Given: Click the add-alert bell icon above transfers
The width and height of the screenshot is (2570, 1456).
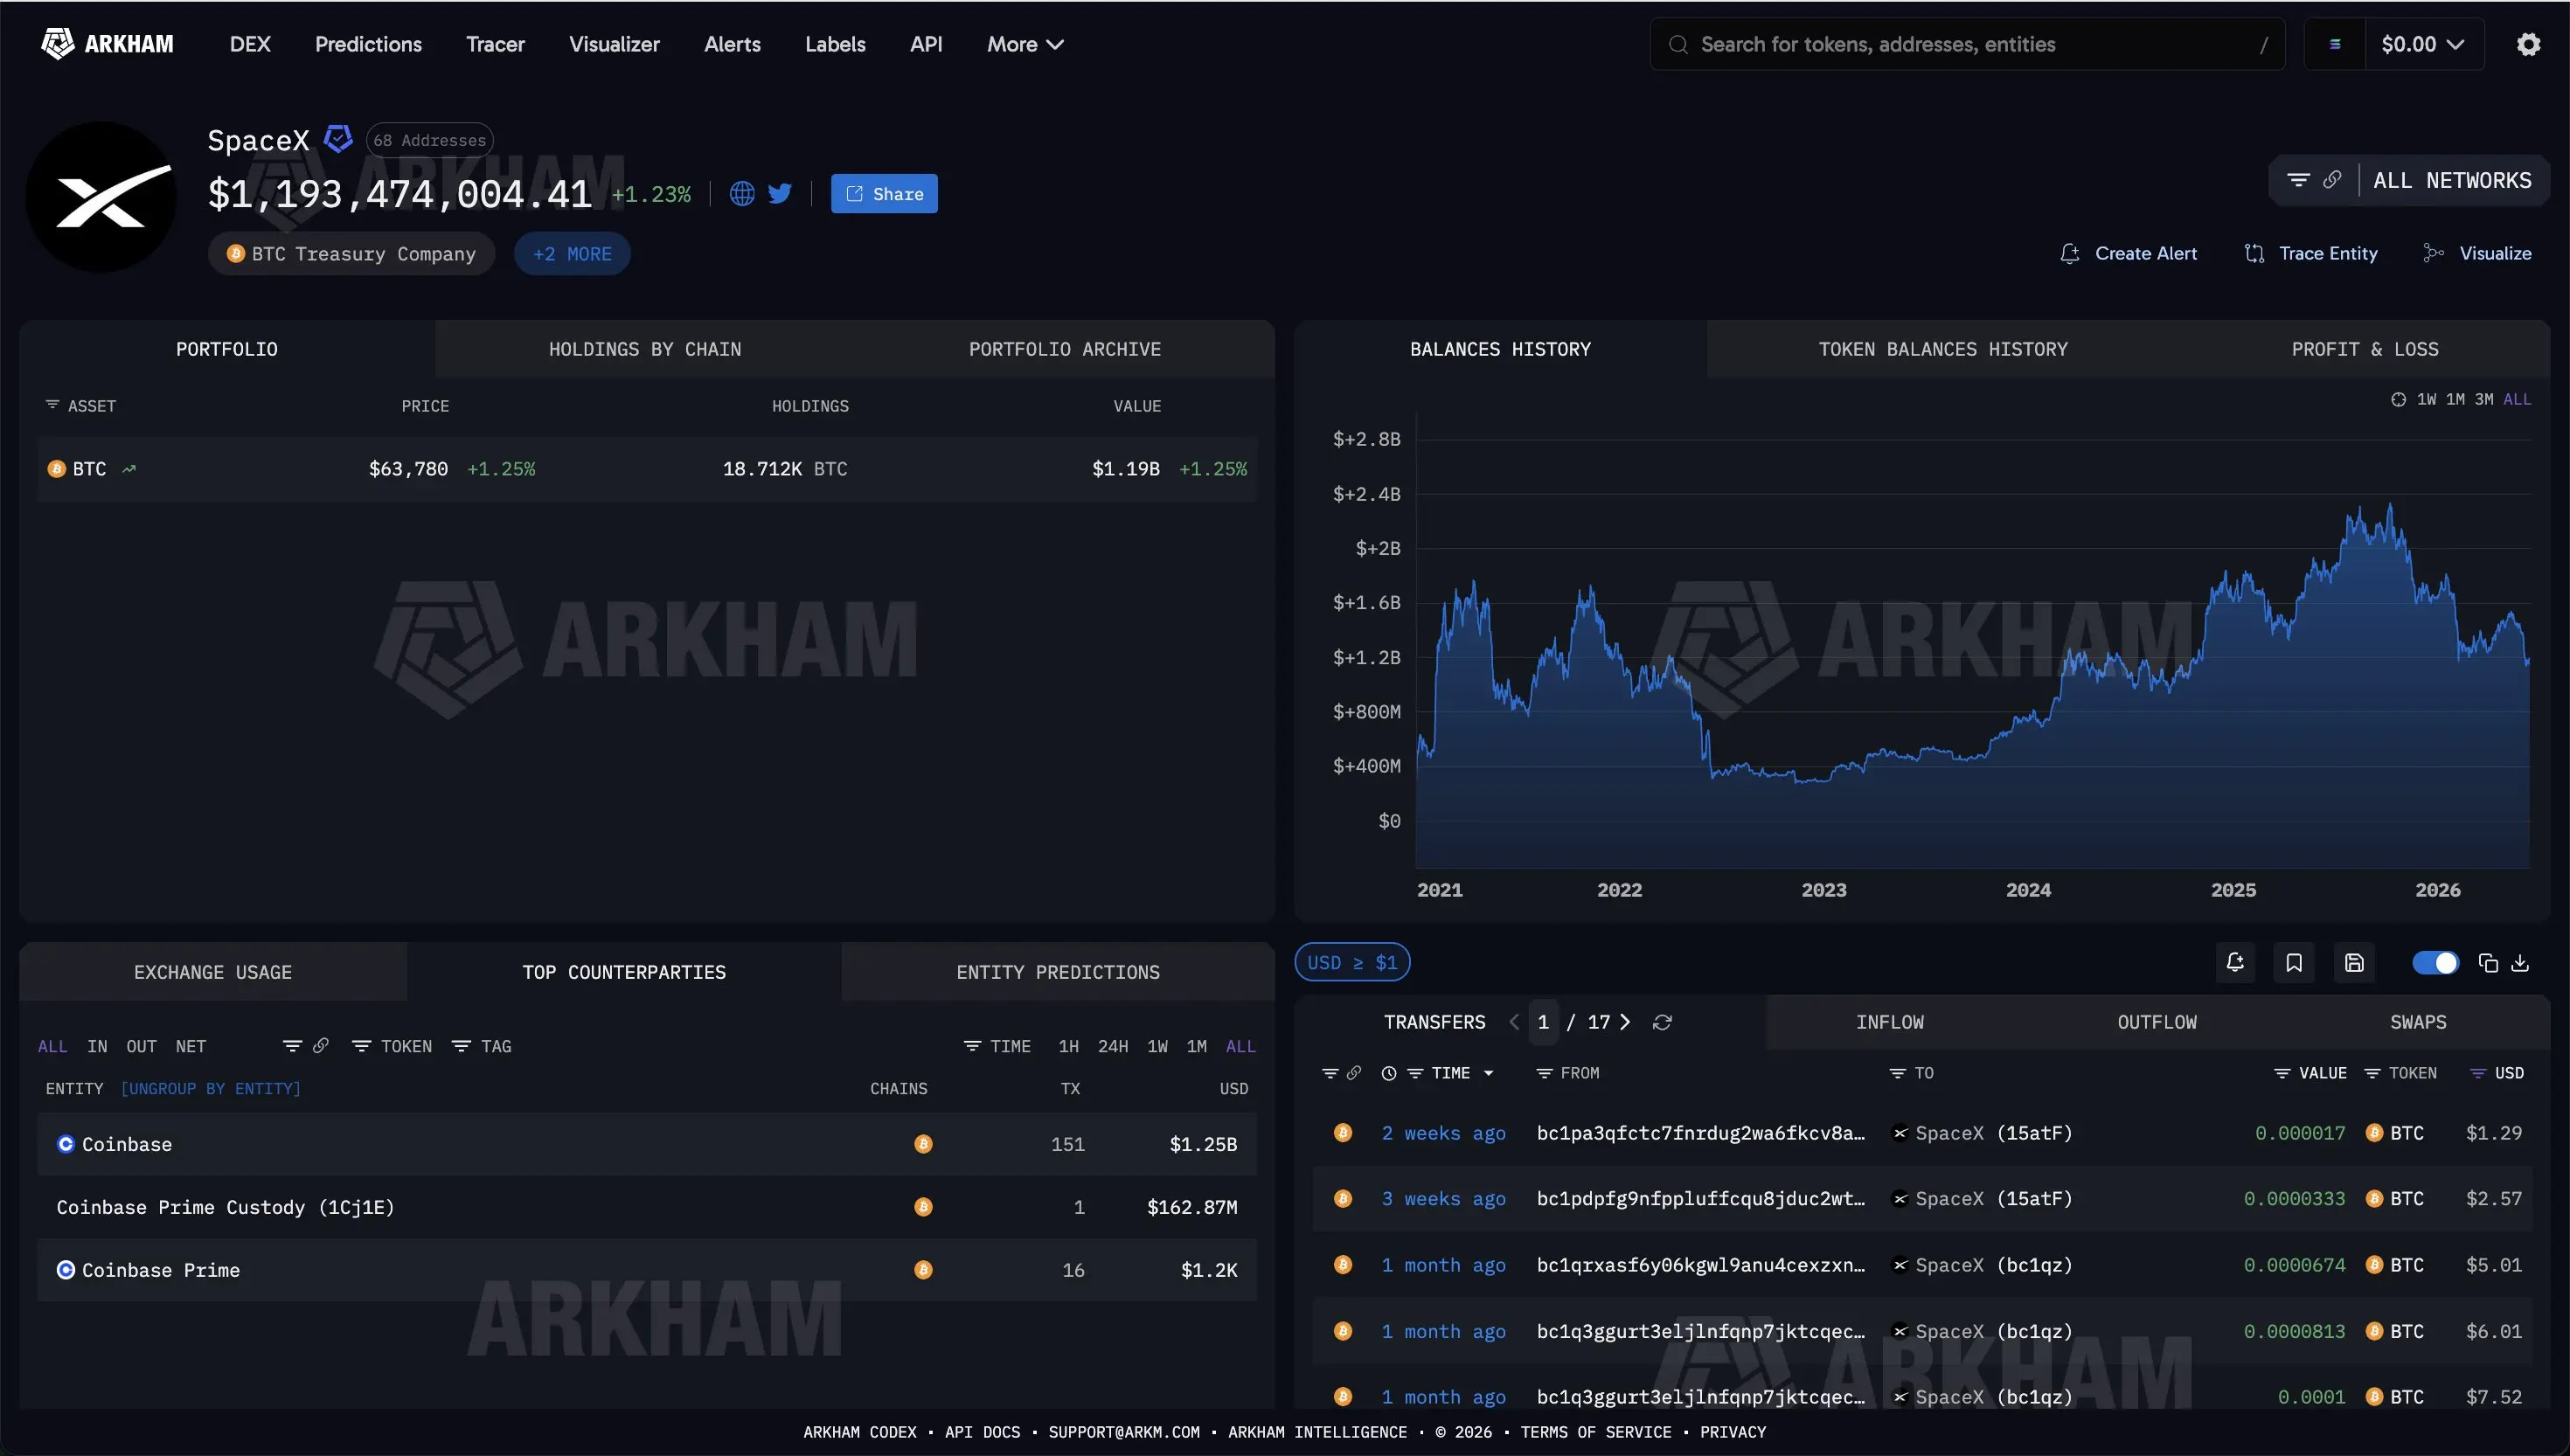Looking at the screenshot, I should 2235,962.
